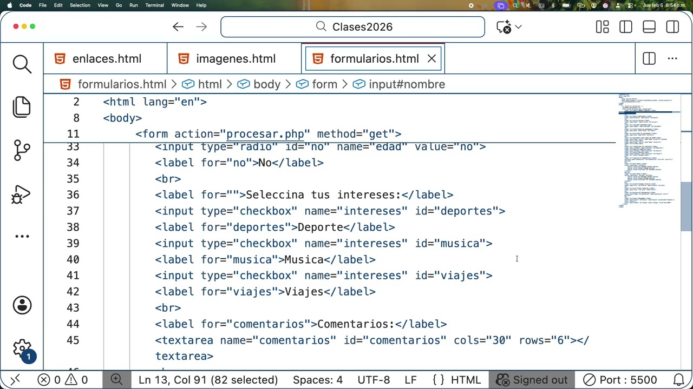Open the Copilot chat icon
The height and width of the screenshot is (389, 693).
pyautogui.click(x=504, y=26)
